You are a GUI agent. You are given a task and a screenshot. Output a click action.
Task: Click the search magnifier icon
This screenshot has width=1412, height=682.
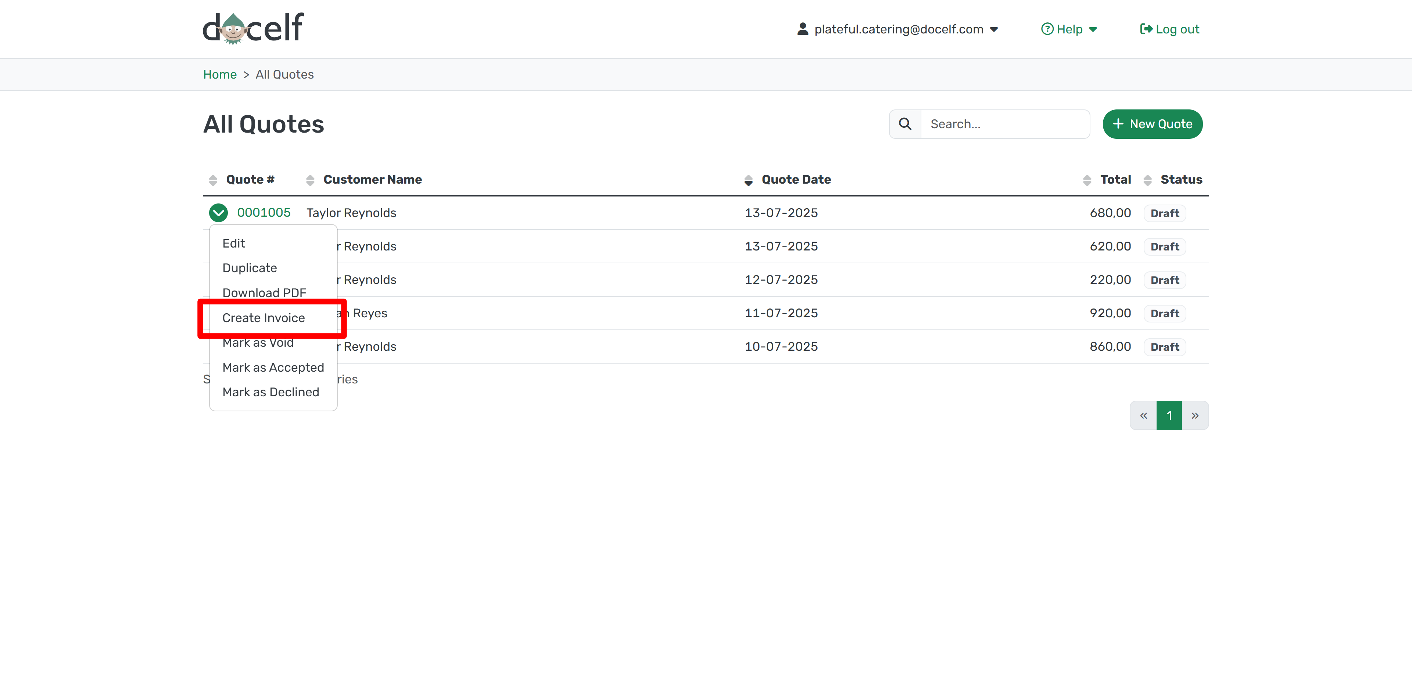click(905, 125)
